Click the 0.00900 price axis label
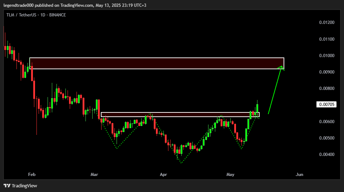Image resolution: width=344 pixels, height=192 pixels. pos(327,72)
